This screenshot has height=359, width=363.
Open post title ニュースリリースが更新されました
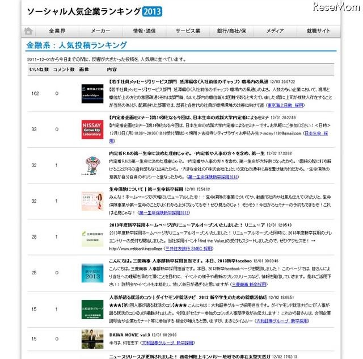189,357
